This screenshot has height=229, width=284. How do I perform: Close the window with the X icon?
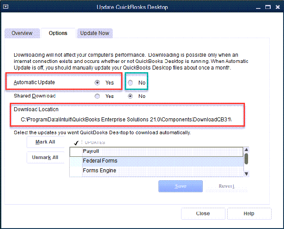[x=278, y=7]
